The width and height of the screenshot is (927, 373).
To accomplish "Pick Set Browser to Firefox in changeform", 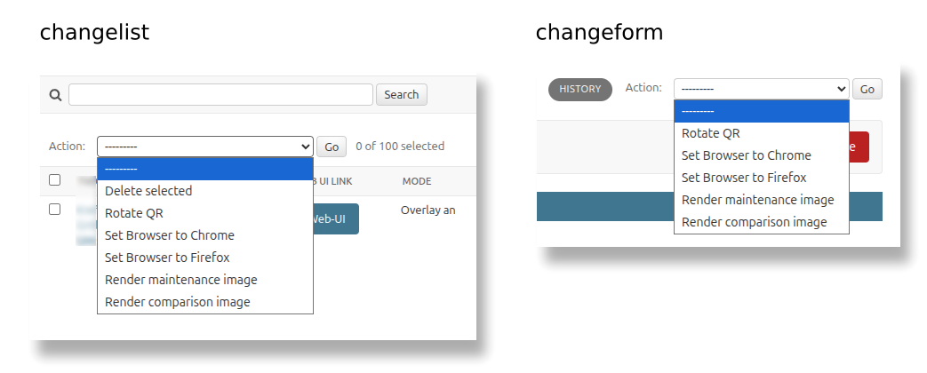I will pyautogui.click(x=744, y=178).
